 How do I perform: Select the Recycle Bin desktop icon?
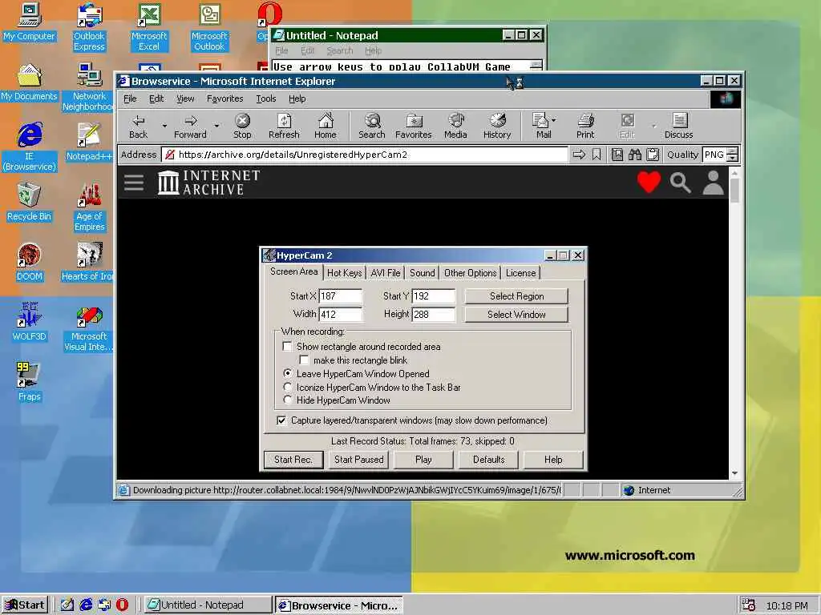30,202
